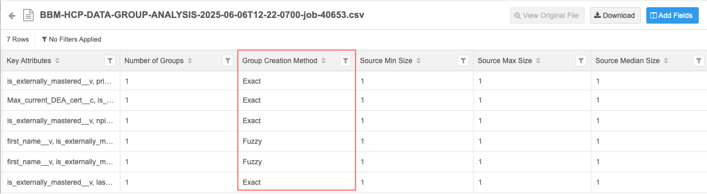
Task: Sort by Source Min Size arrows
Action: [419, 61]
